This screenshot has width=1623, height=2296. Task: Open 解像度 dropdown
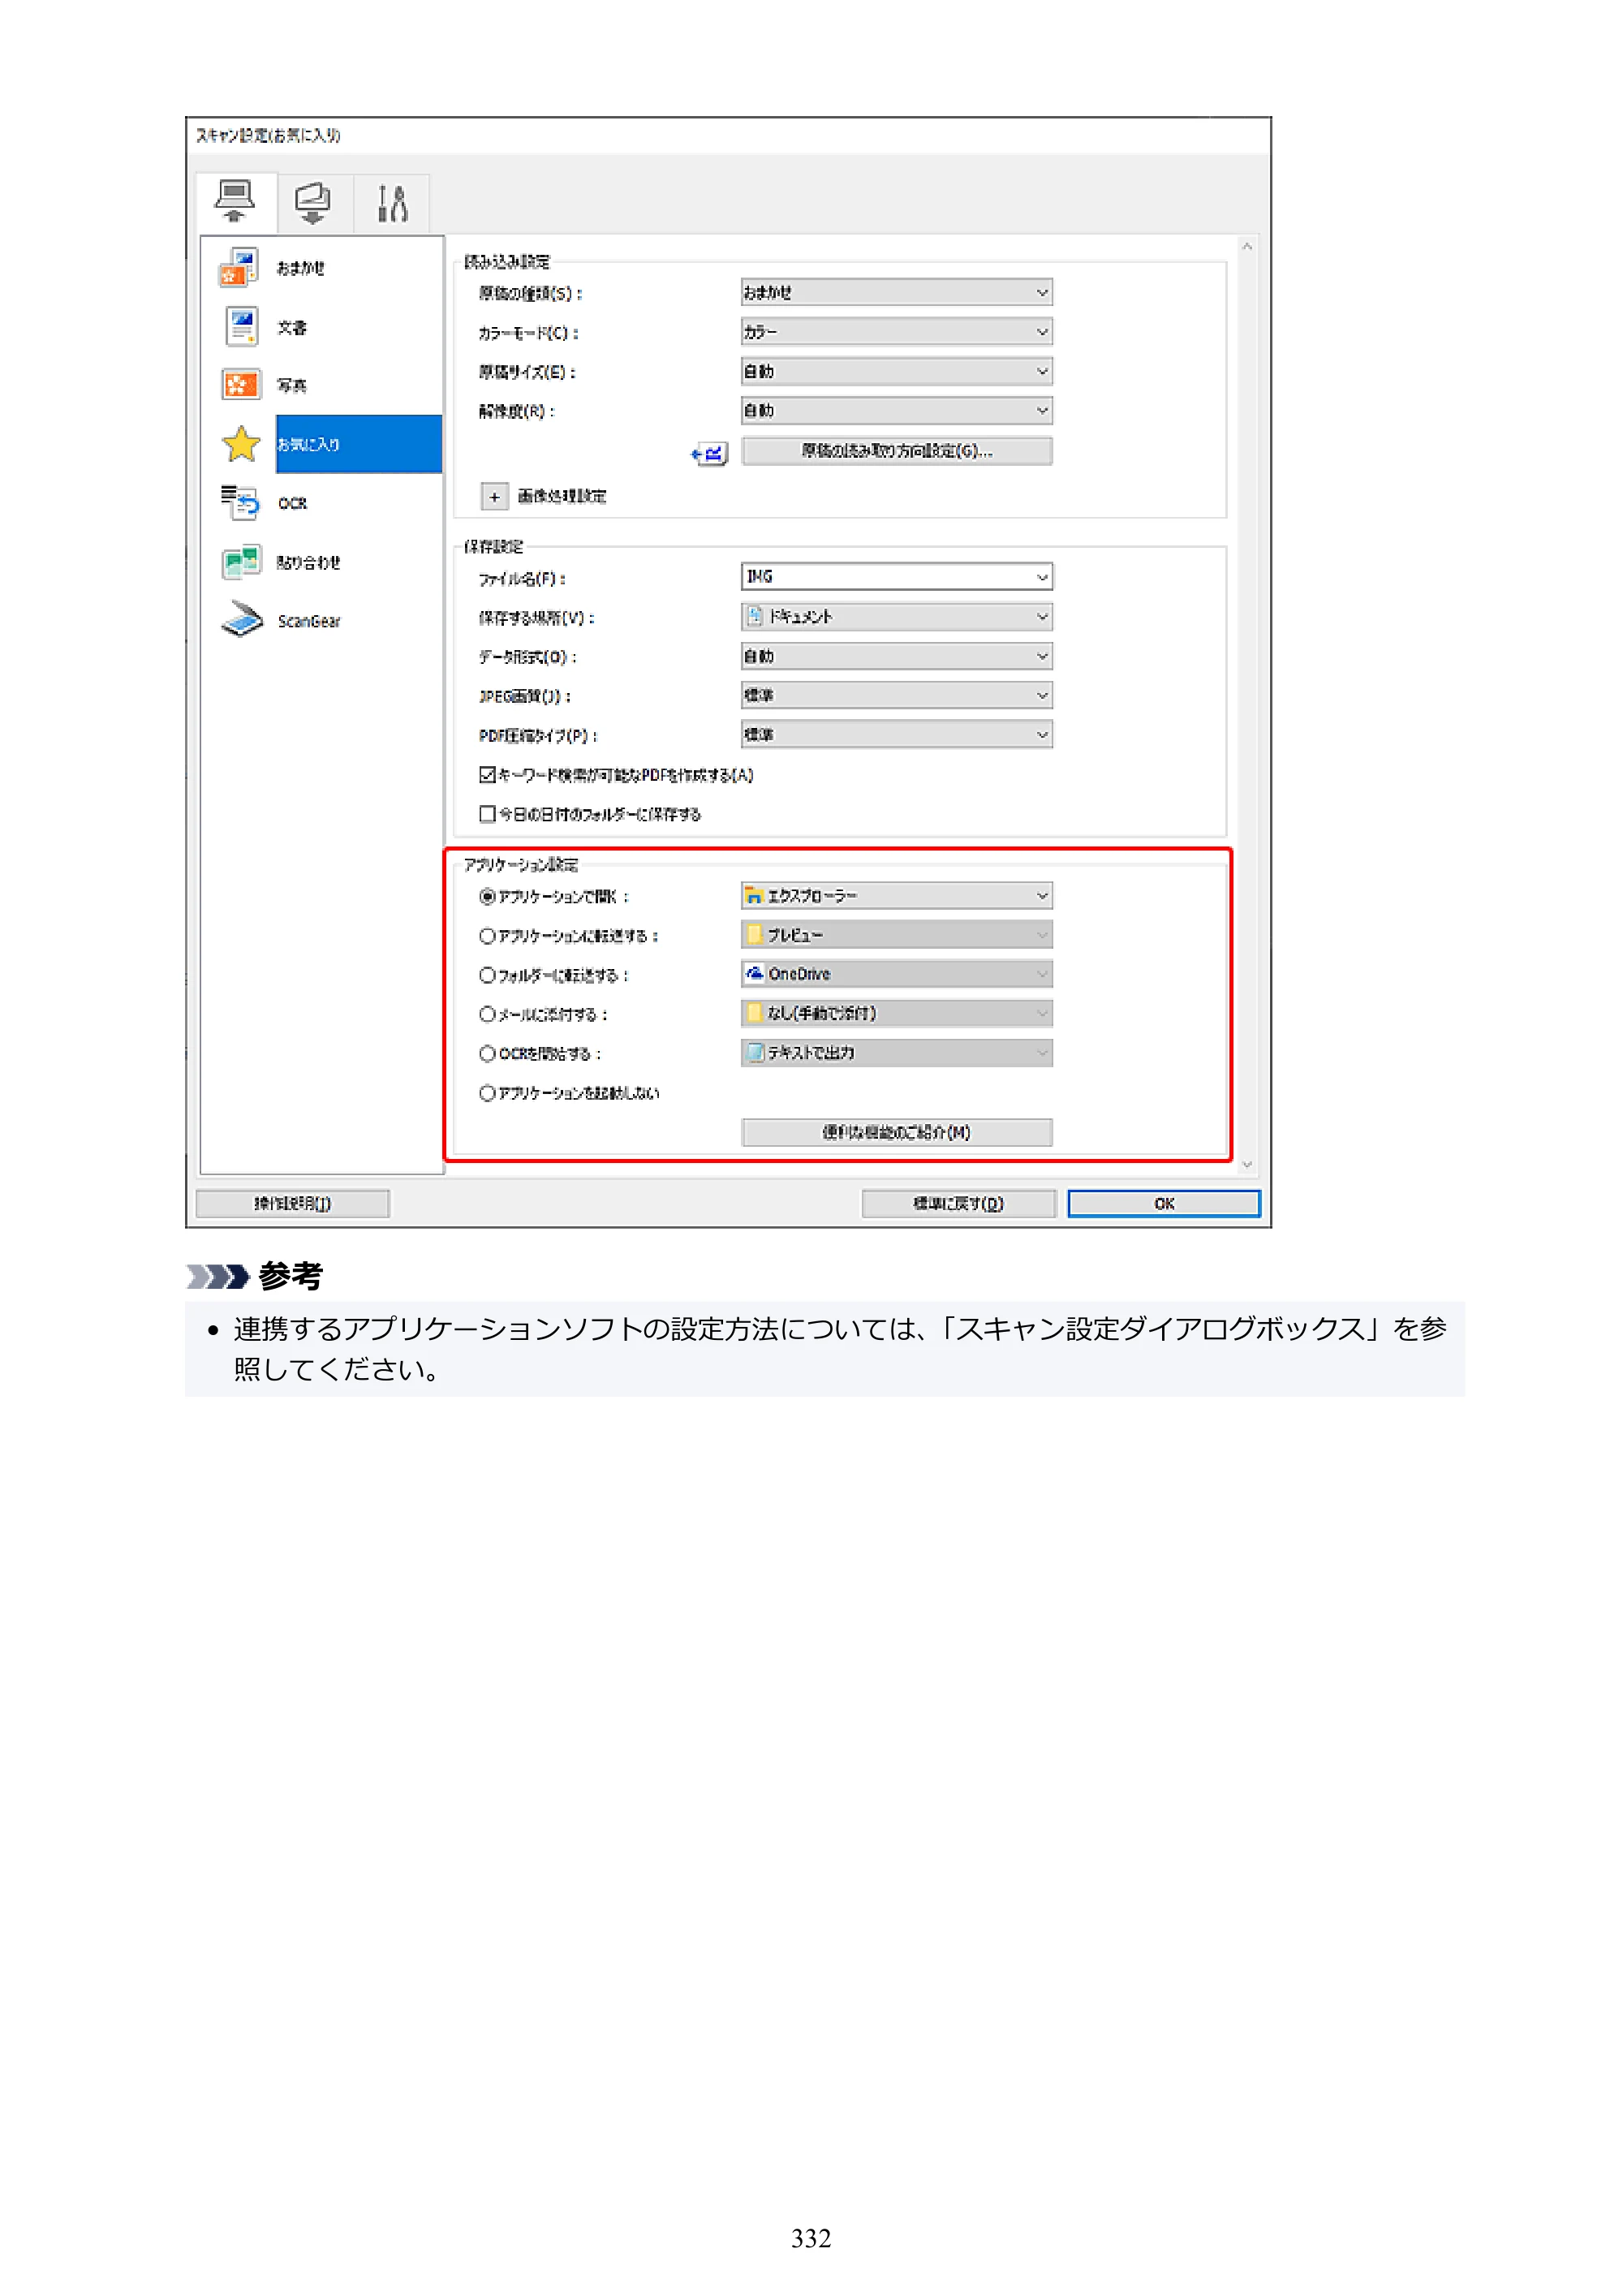(896, 410)
